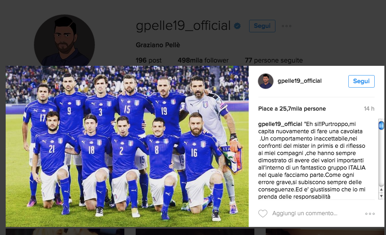
Task: Open post options three-dot menu
Action: [x=370, y=214]
